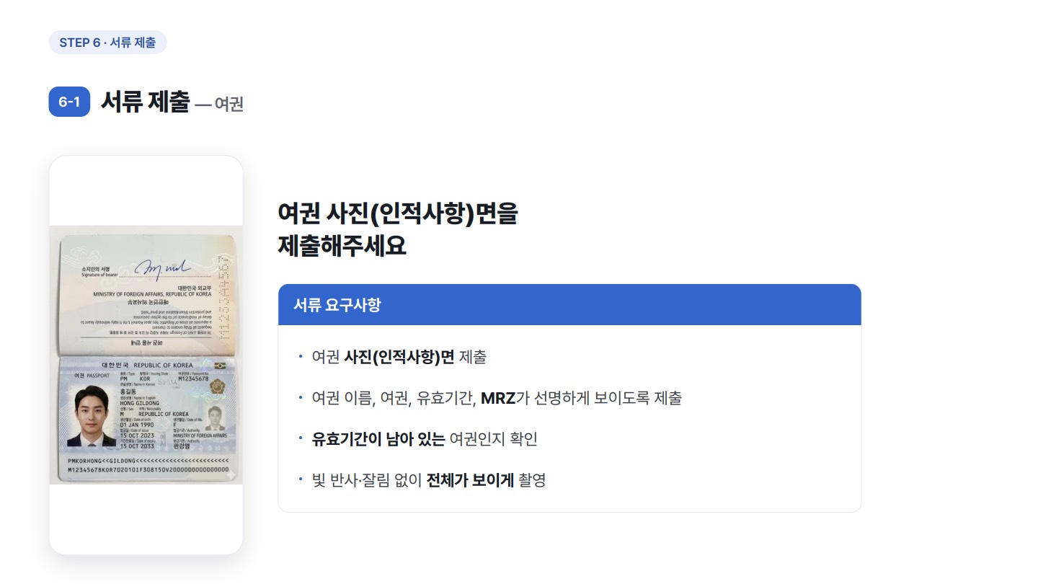Select the blue 6-1 section badge
1038x584 pixels.
click(x=69, y=102)
